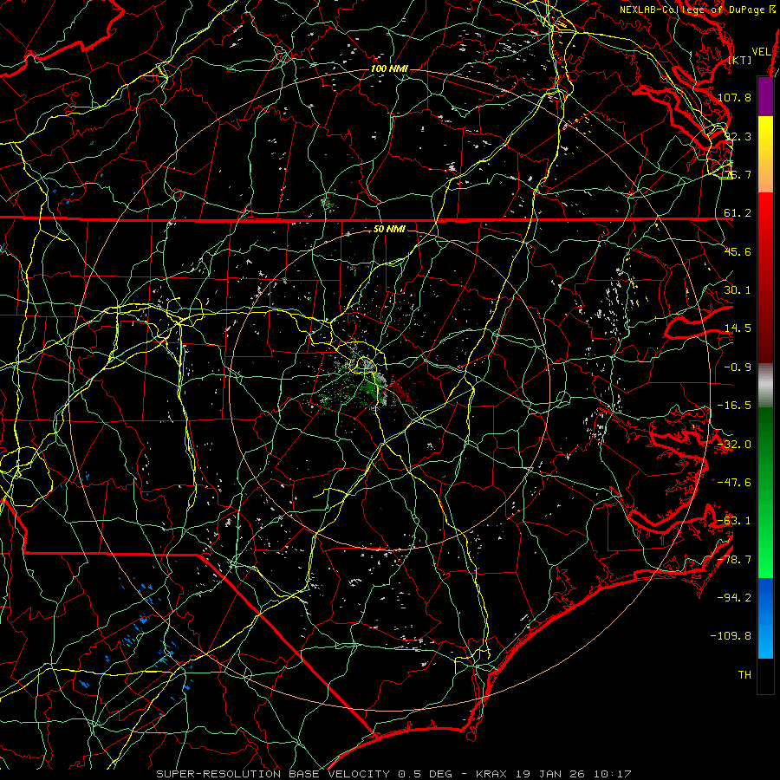Click the Super-Resolution Base Velocity caption

(x=393, y=774)
